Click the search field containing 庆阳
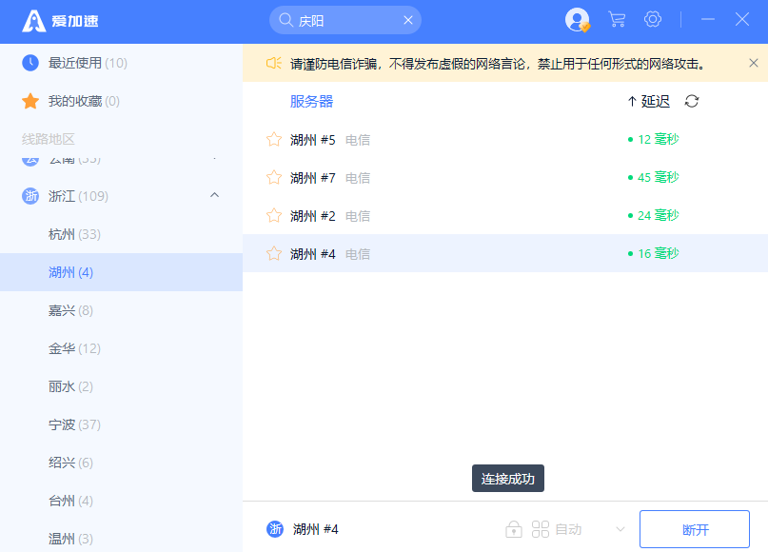 345,20
